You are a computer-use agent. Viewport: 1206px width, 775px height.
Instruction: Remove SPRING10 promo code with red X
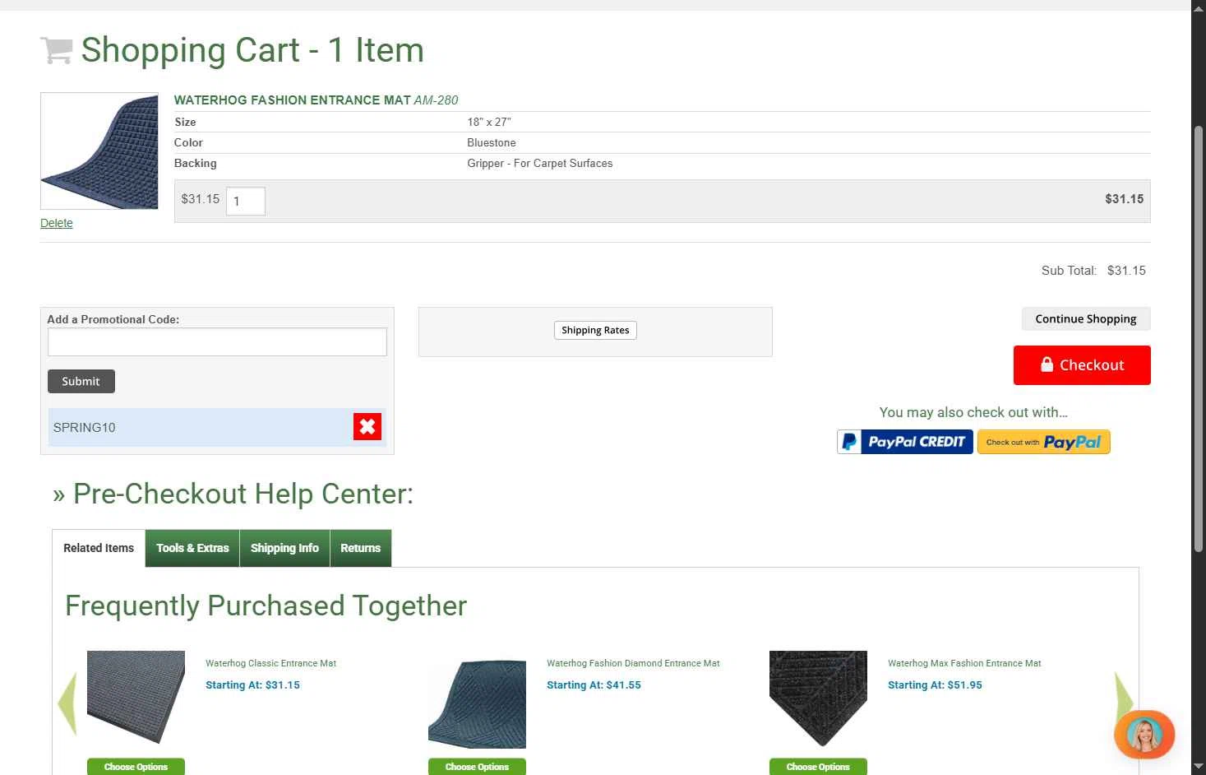[x=367, y=427]
